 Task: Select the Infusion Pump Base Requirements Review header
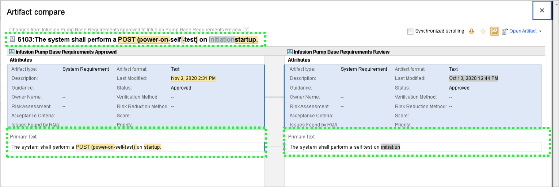(x=341, y=52)
